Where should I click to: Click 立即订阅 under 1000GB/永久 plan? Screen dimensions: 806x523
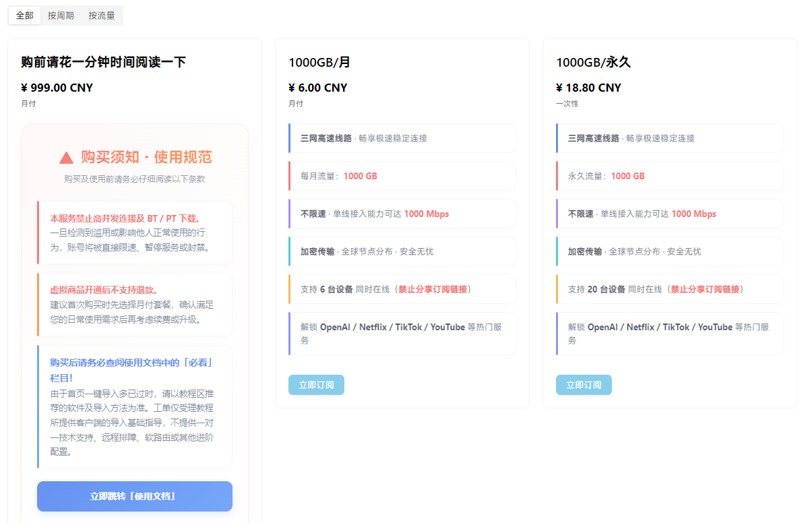coord(584,385)
